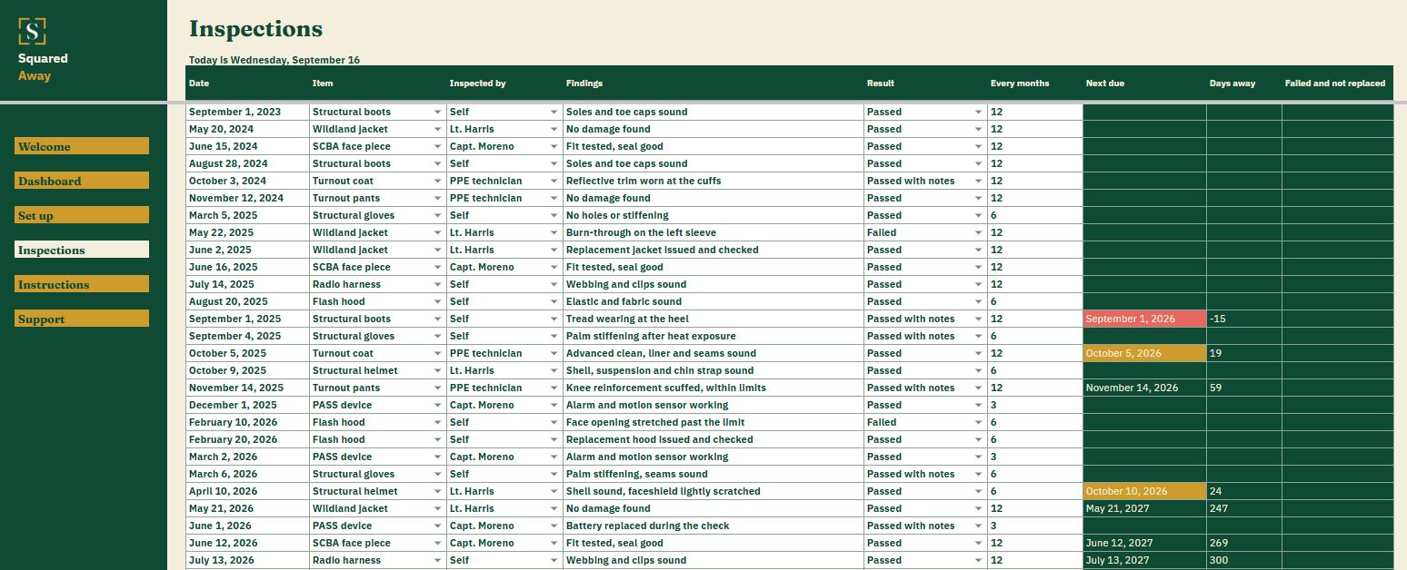Screen dimensions: 1407x570
Task: Select the date cell March 5, 2025
Action: [247, 215]
